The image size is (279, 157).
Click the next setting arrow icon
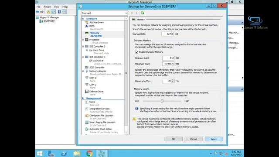(136, 13)
